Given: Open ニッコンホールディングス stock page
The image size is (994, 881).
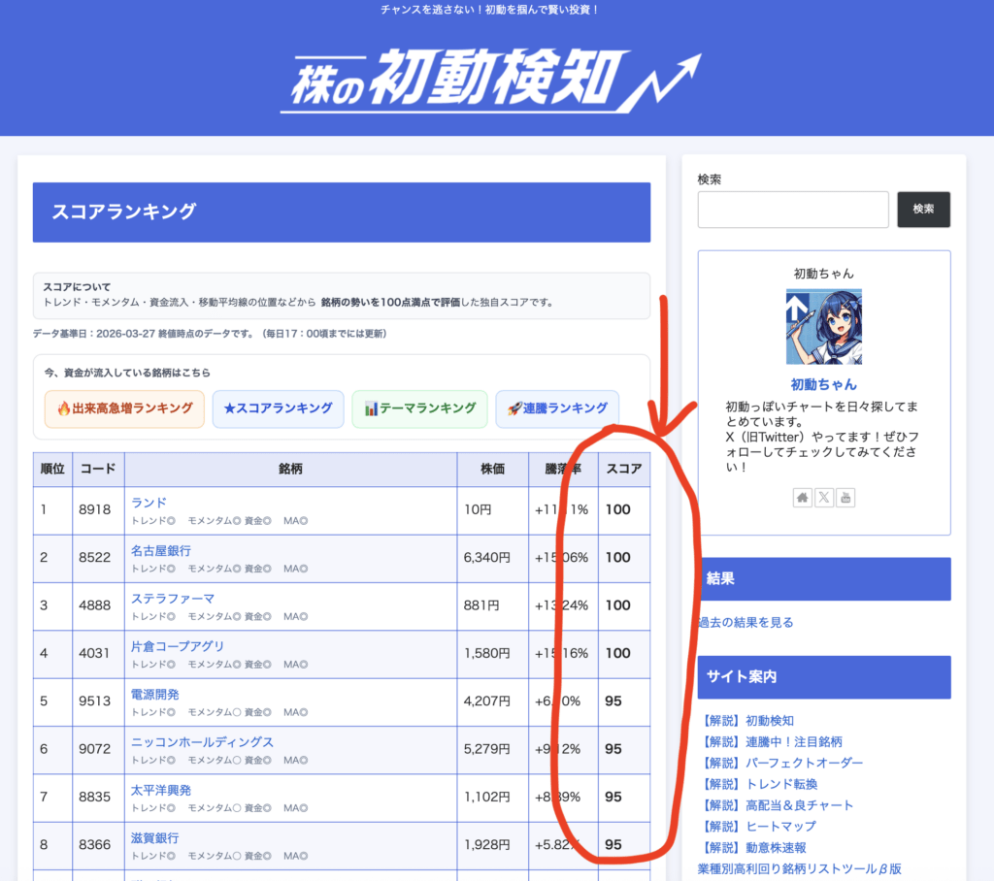Looking at the screenshot, I should coord(202,742).
